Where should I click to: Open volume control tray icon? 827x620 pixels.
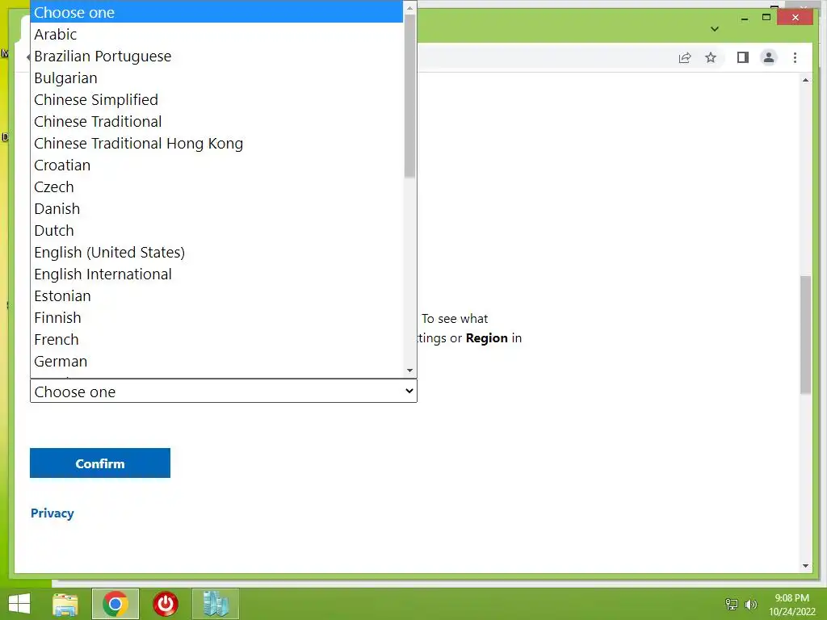750,604
